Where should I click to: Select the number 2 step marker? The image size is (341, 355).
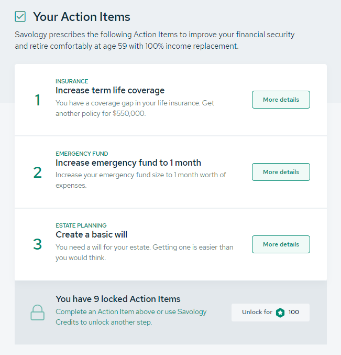point(37,172)
